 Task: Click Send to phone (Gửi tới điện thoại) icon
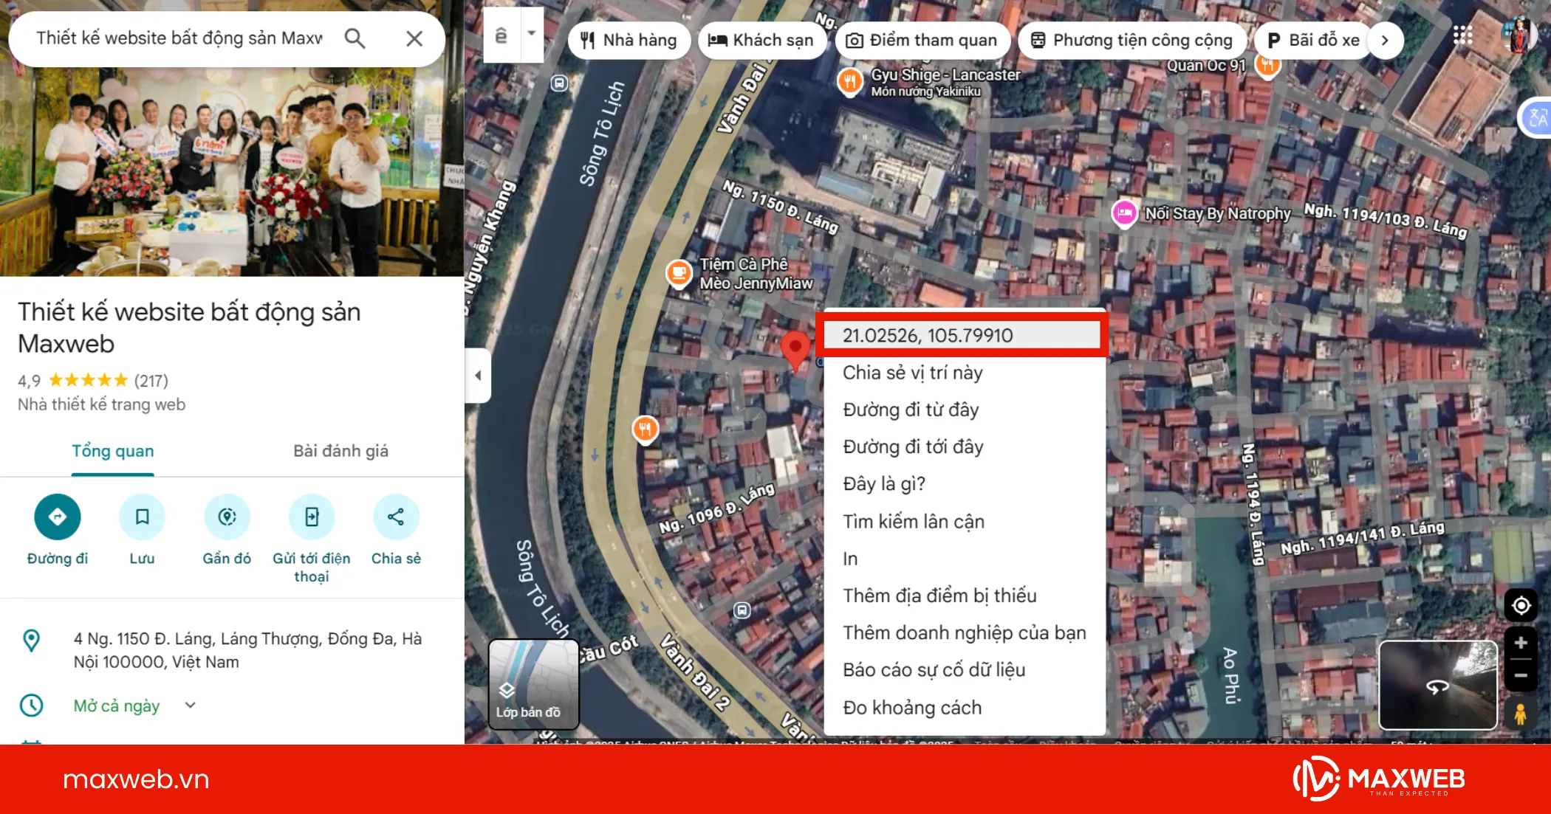pyautogui.click(x=312, y=517)
